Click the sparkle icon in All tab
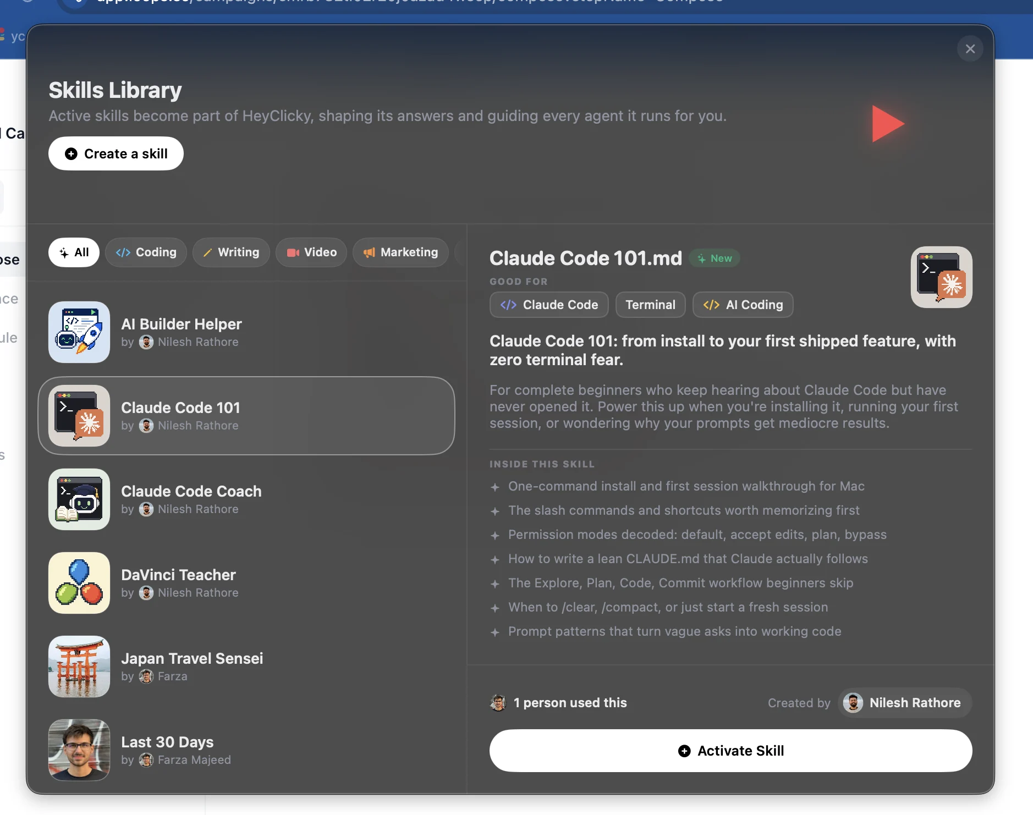The height and width of the screenshot is (815, 1033). pyautogui.click(x=64, y=252)
